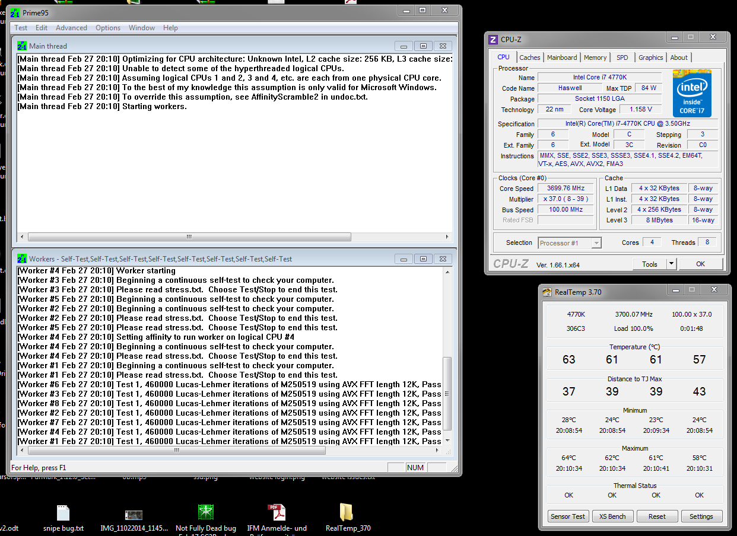Click scroll-right arrow in Main thread window

pos(448,237)
